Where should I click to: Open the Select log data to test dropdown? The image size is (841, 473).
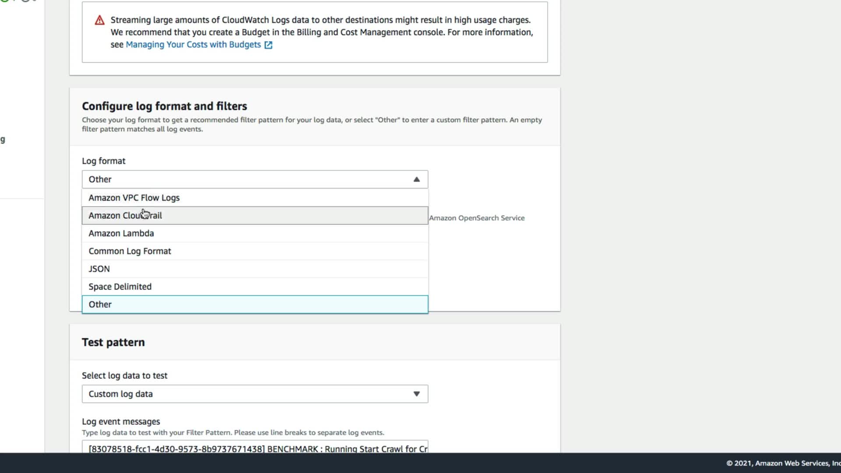(254, 394)
